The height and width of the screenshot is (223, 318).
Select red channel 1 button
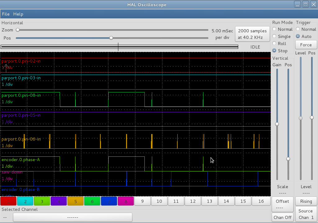[8, 201]
